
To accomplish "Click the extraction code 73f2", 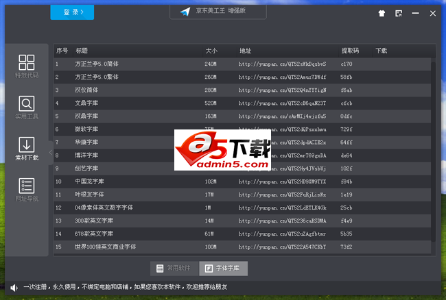I will coord(346,247).
